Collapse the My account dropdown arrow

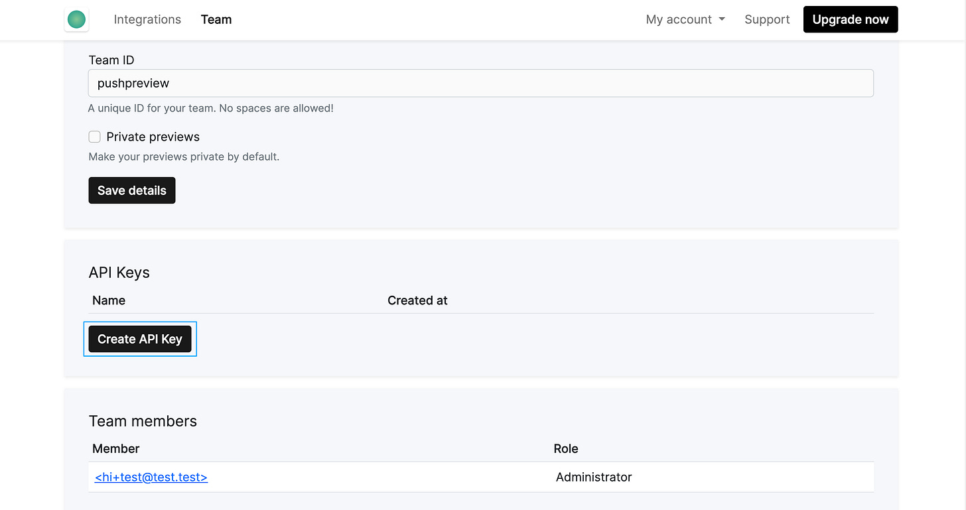point(723,19)
